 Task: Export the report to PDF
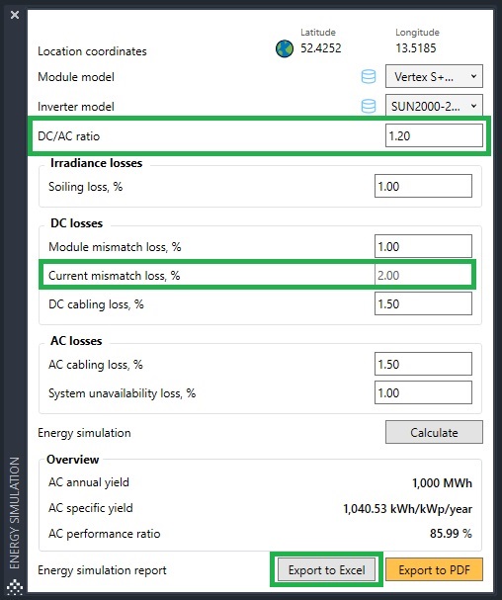click(434, 569)
